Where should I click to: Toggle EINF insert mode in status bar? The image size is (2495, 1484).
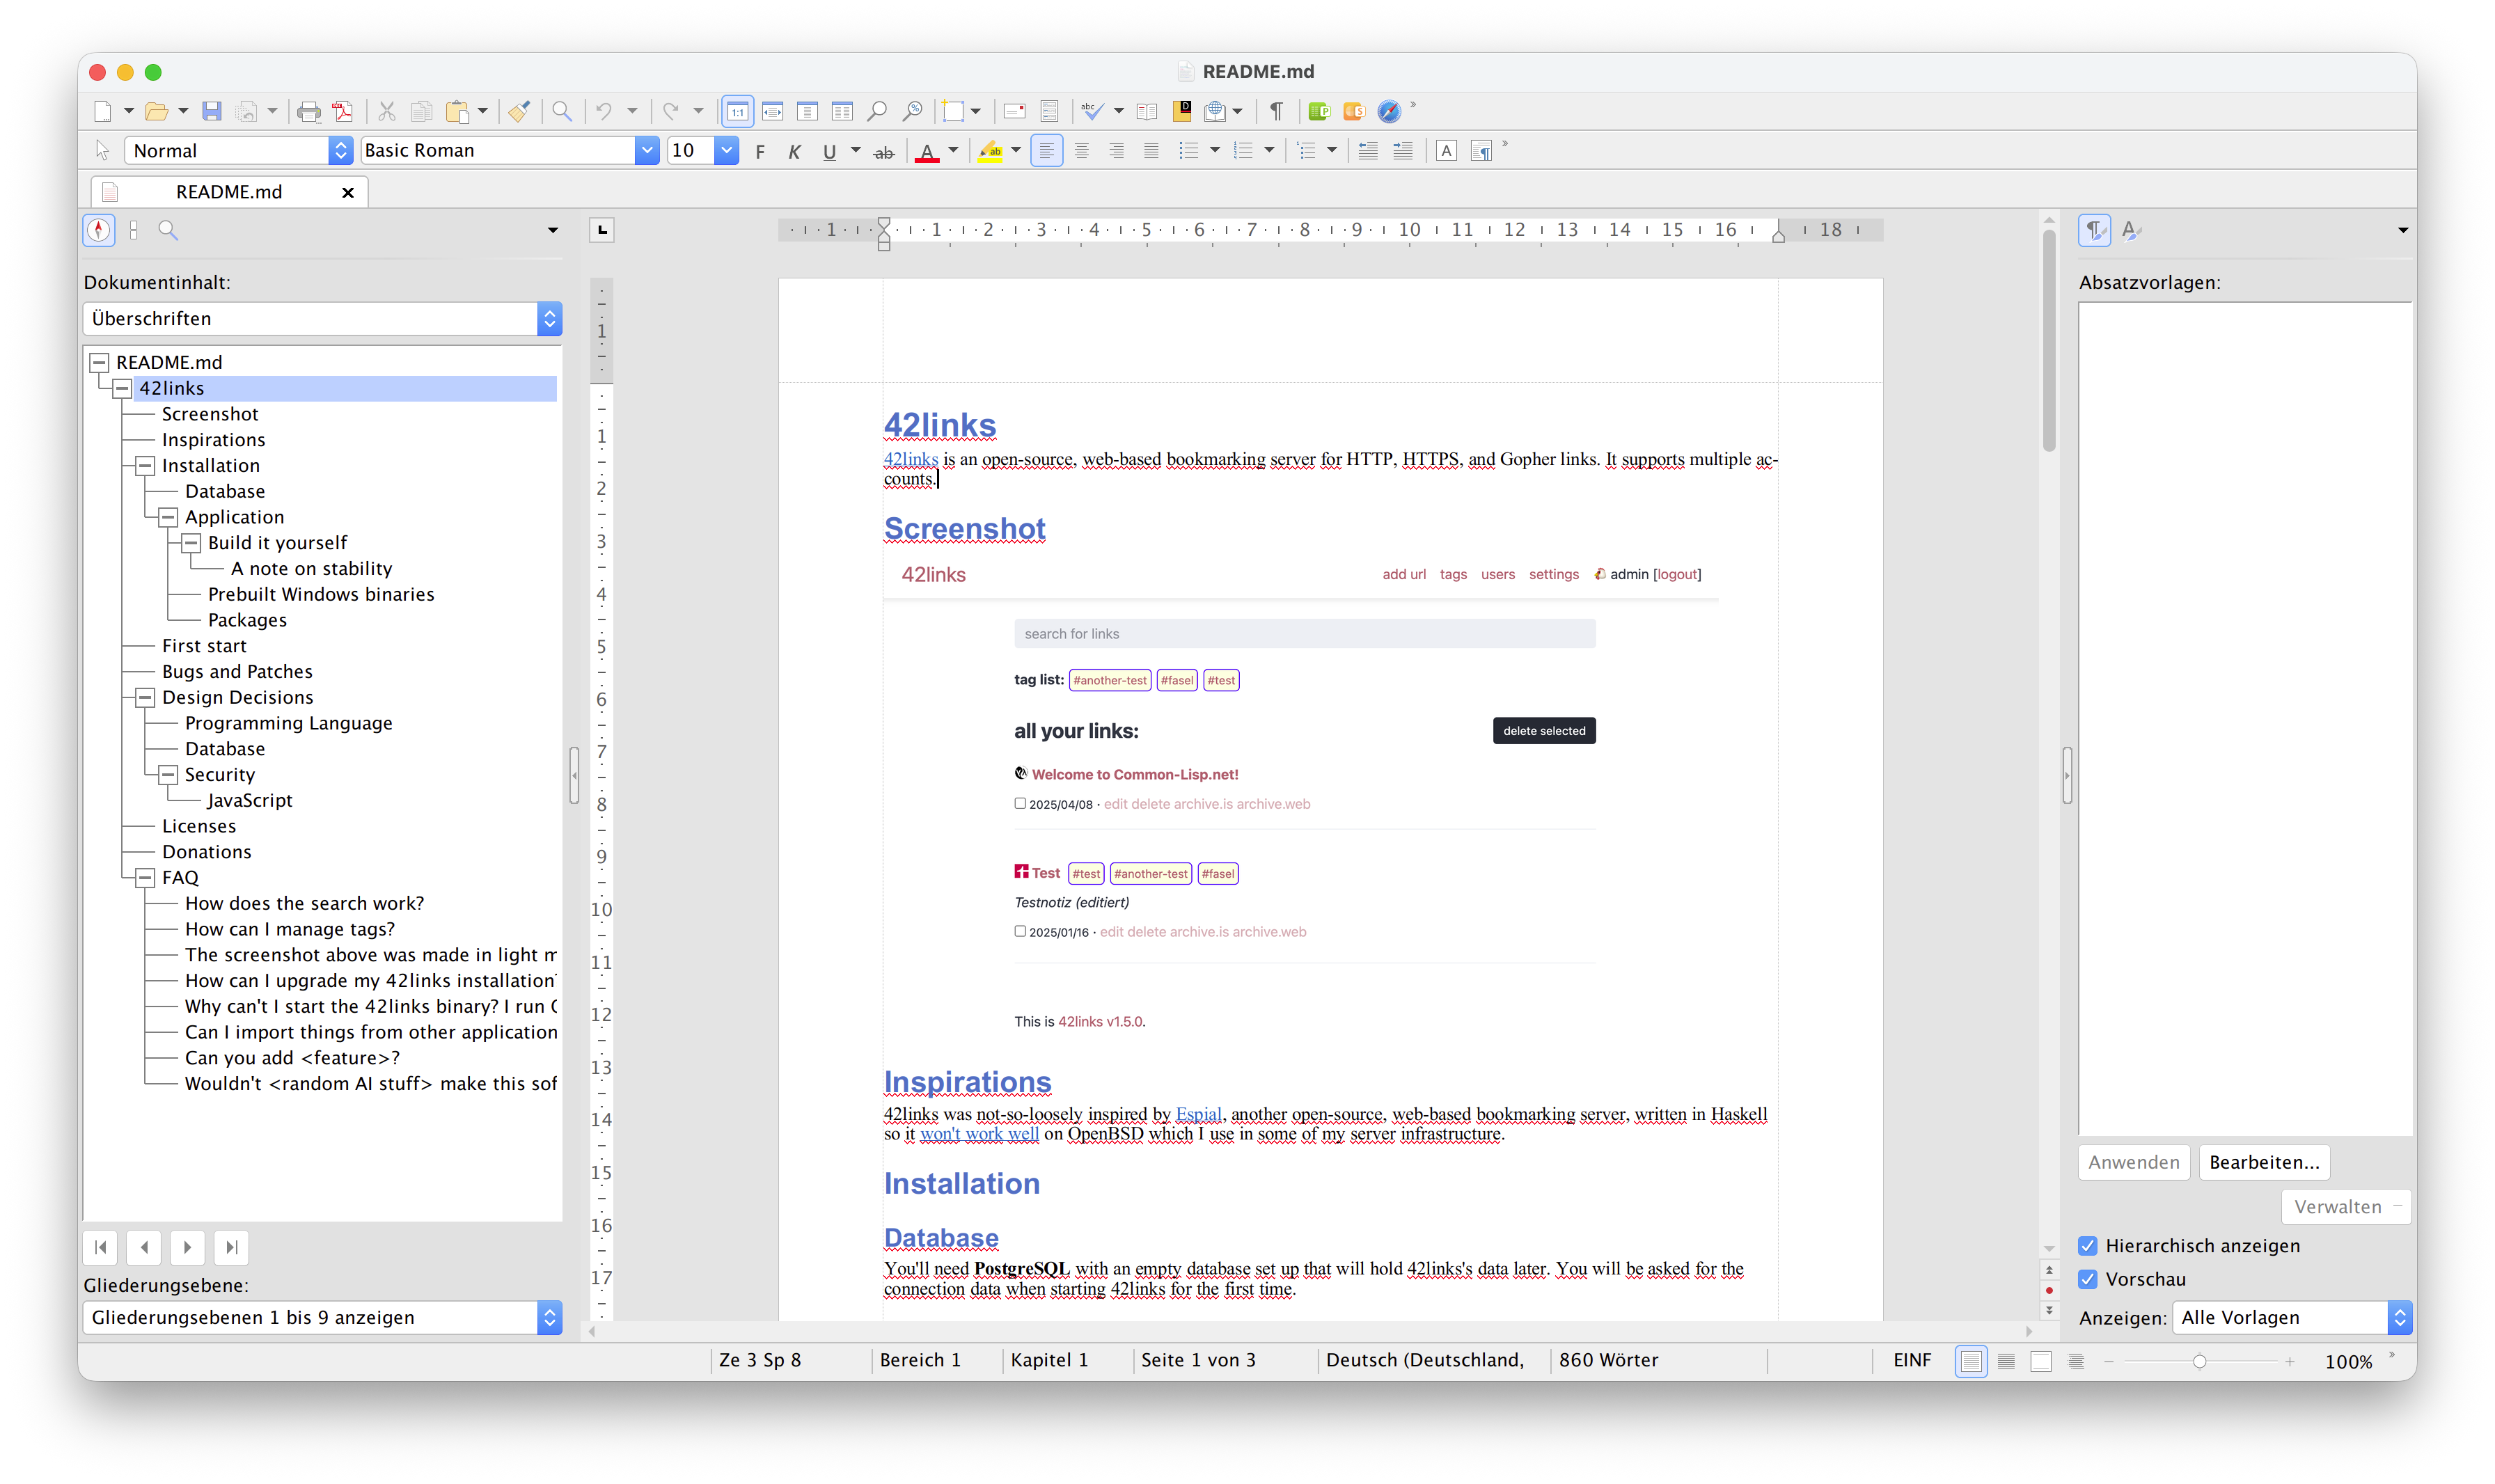click(x=1912, y=1360)
